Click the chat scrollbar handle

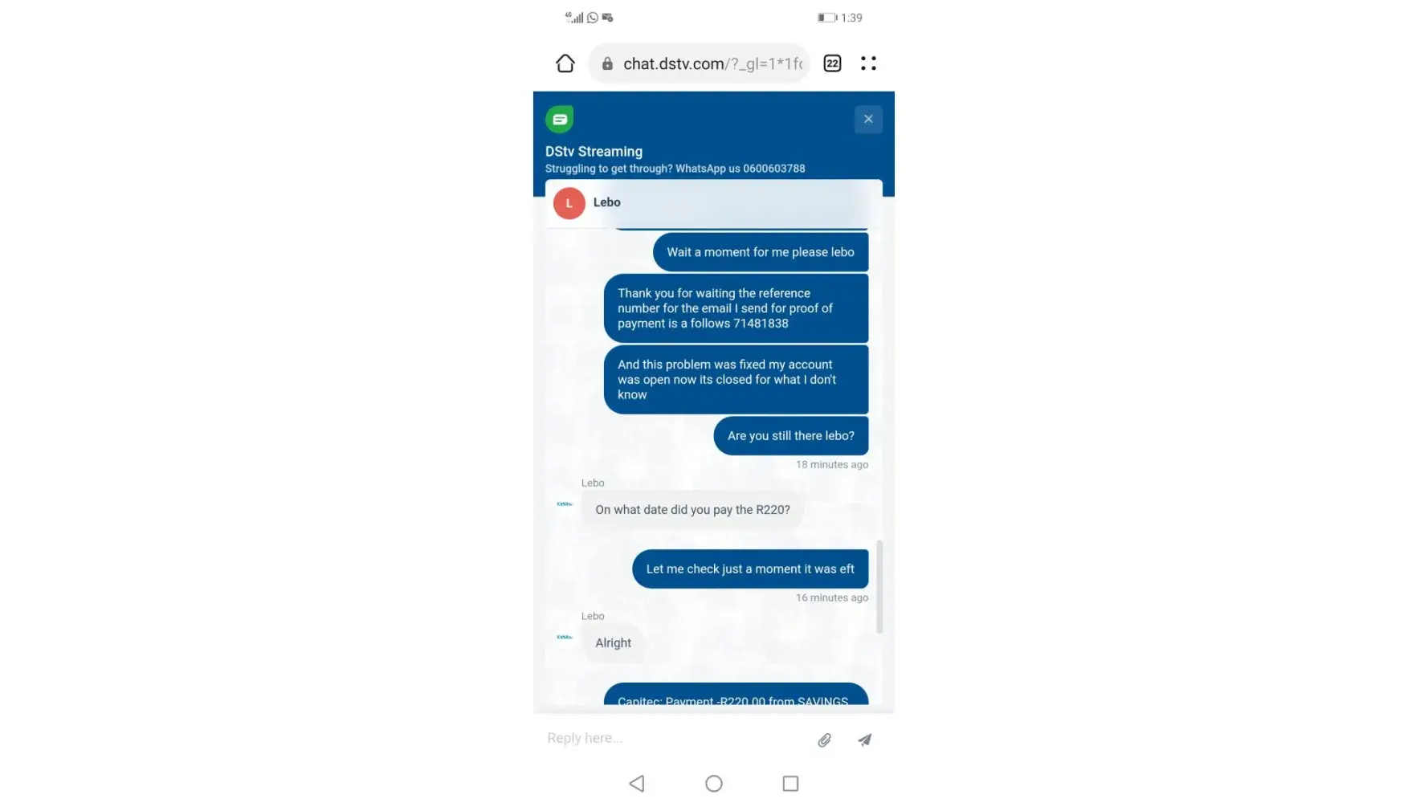click(x=879, y=587)
